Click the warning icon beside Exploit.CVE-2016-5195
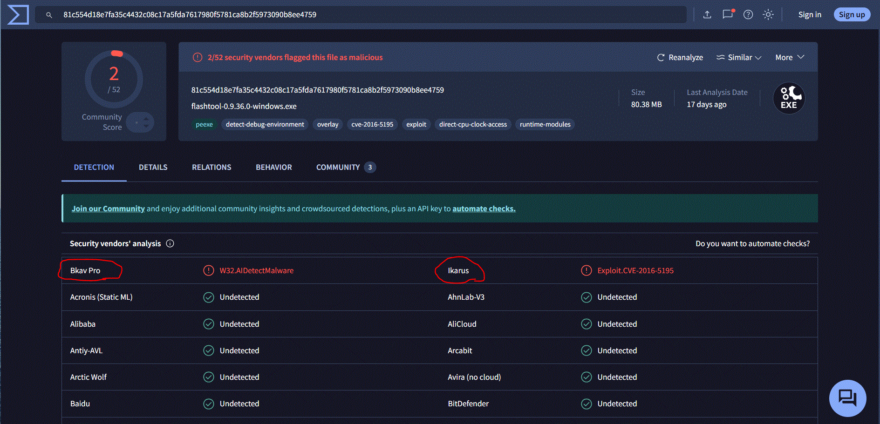 pyautogui.click(x=586, y=270)
